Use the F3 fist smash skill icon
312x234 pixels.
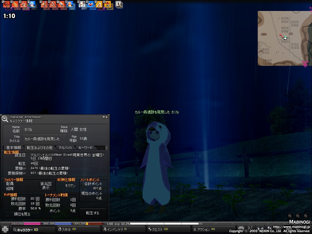[23, 4]
